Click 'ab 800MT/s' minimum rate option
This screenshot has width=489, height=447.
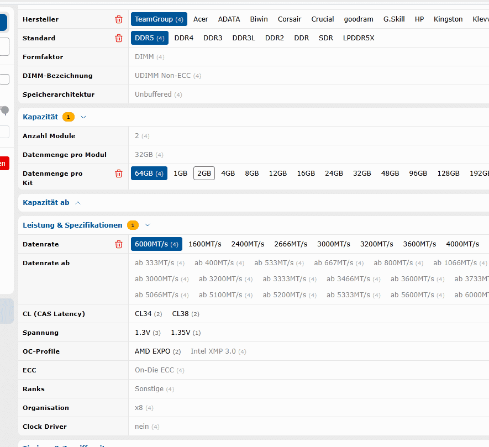pos(398,263)
